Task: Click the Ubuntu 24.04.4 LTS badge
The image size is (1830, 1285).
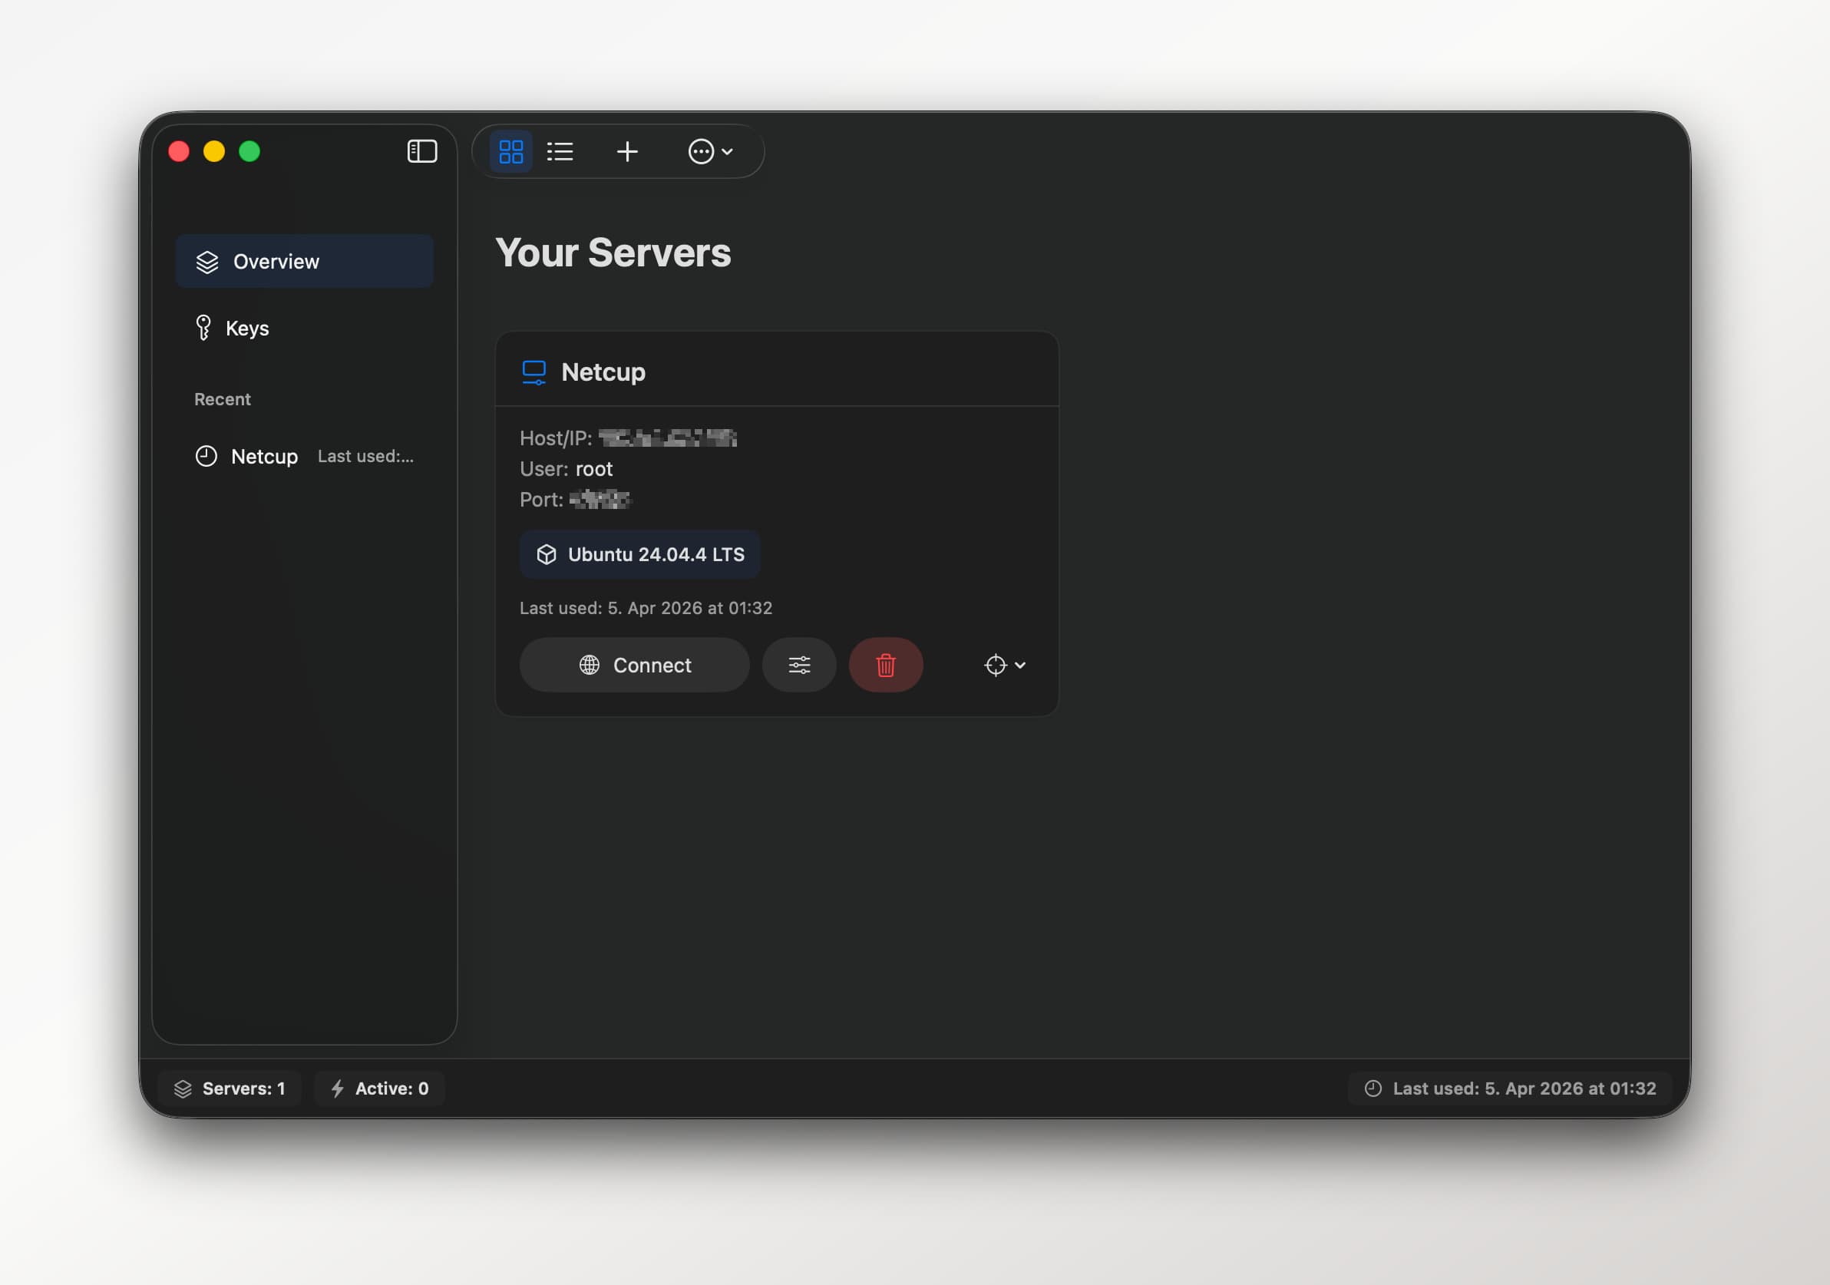Action: (640, 554)
